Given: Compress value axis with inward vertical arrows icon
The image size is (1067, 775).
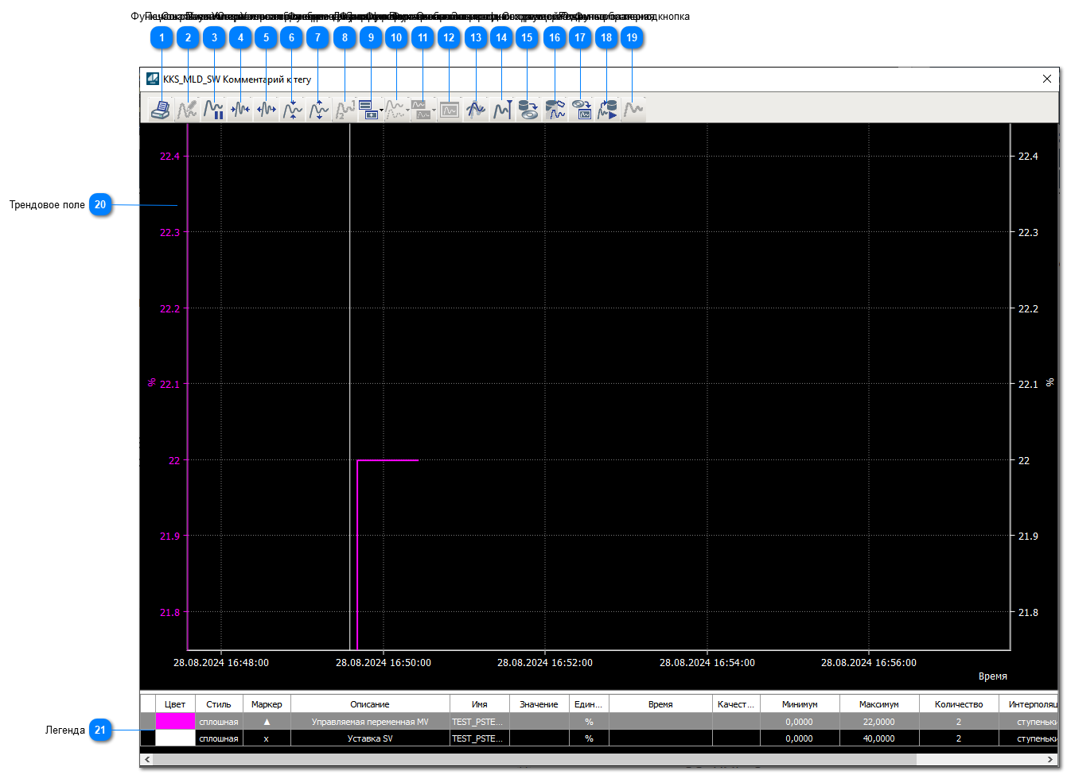Looking at the screenshot, I should 292,109.
